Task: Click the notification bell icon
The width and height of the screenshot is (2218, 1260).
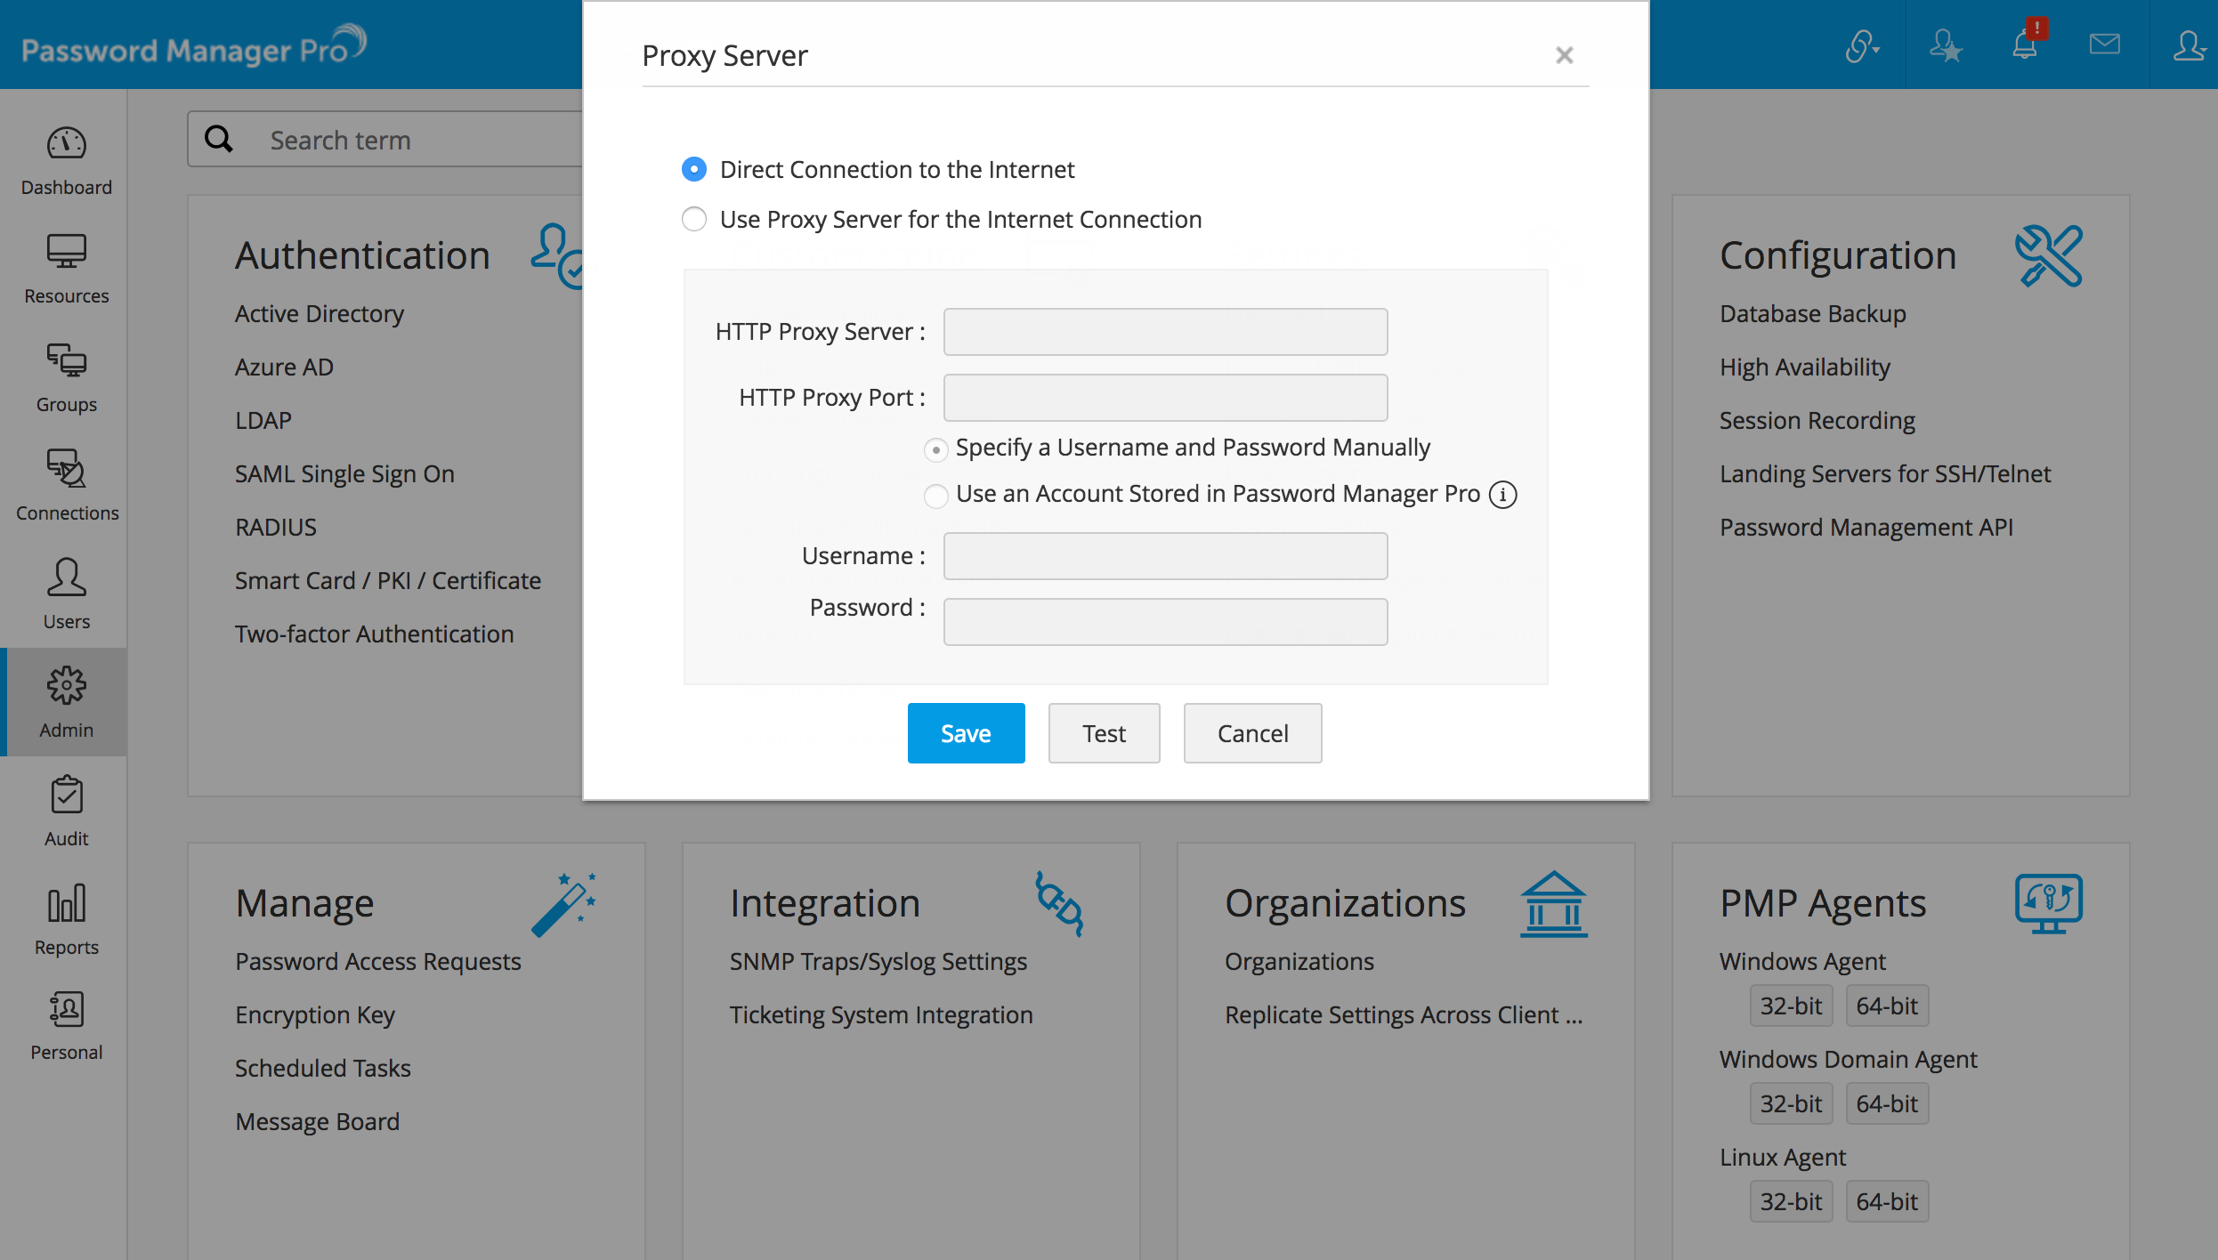Action: point(2025,44)
